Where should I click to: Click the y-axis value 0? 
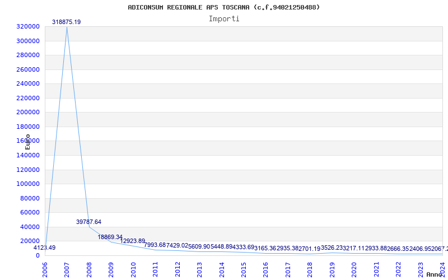(38, 256)
